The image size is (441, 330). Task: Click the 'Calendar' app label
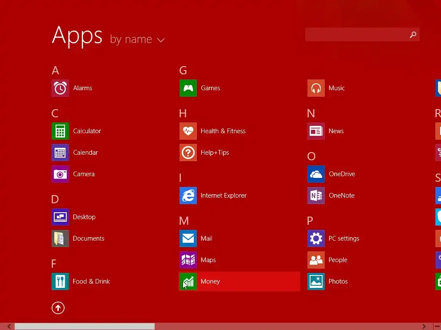pos(86,153)
